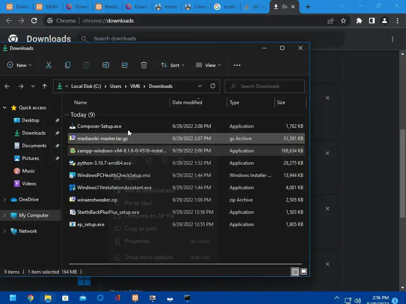Open XAMPP from the taskbar
Viewport: 406px width, 304px height.
point(135,298)
